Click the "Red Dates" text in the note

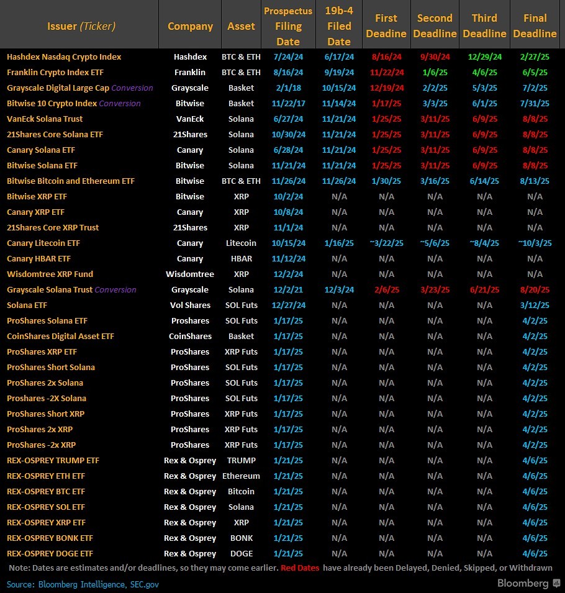point(301,568)
